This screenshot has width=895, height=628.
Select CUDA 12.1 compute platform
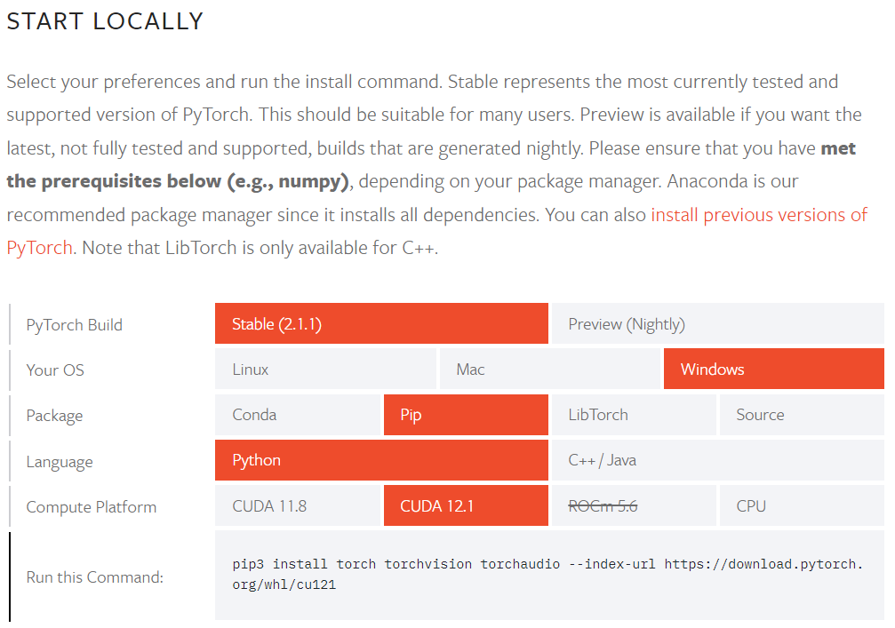point(466,506)
